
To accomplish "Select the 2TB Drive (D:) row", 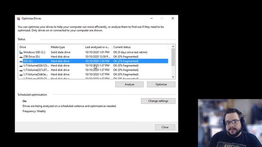I will (94, 57).
